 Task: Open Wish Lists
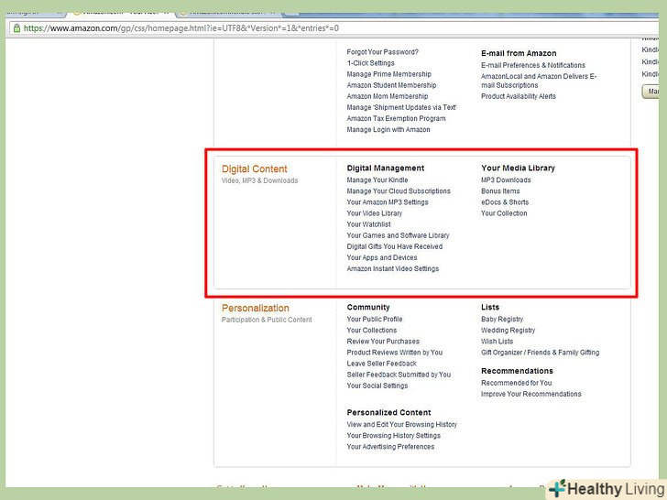497,341
